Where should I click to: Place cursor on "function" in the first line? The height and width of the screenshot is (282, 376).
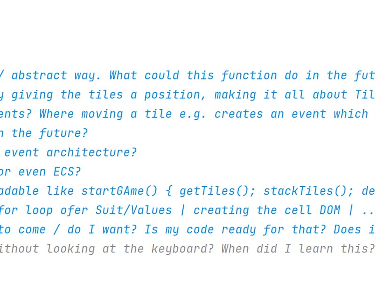click(x=249, y=75)
